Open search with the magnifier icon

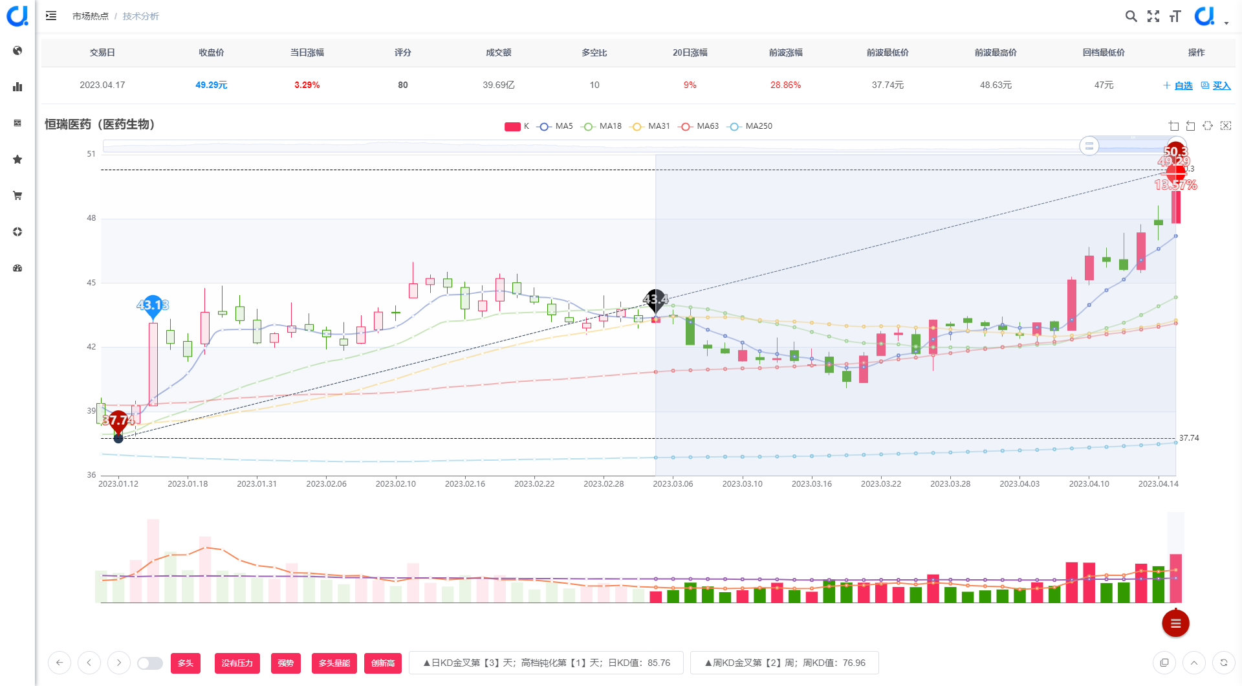coord(1131,16)
